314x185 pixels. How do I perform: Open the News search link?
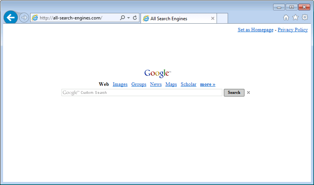(156, 84)
